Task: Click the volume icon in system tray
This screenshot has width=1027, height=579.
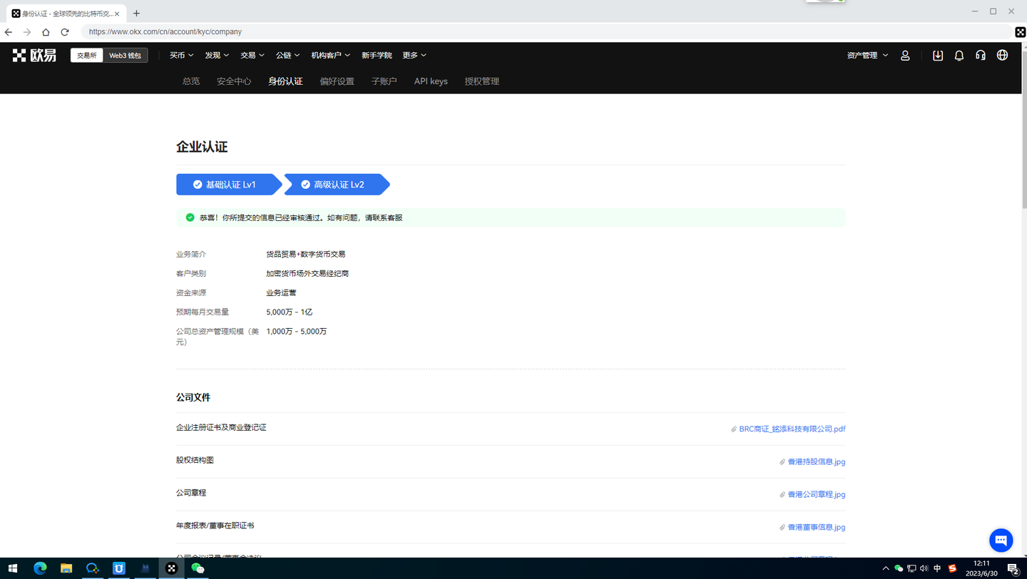Action: coord(924,568)
